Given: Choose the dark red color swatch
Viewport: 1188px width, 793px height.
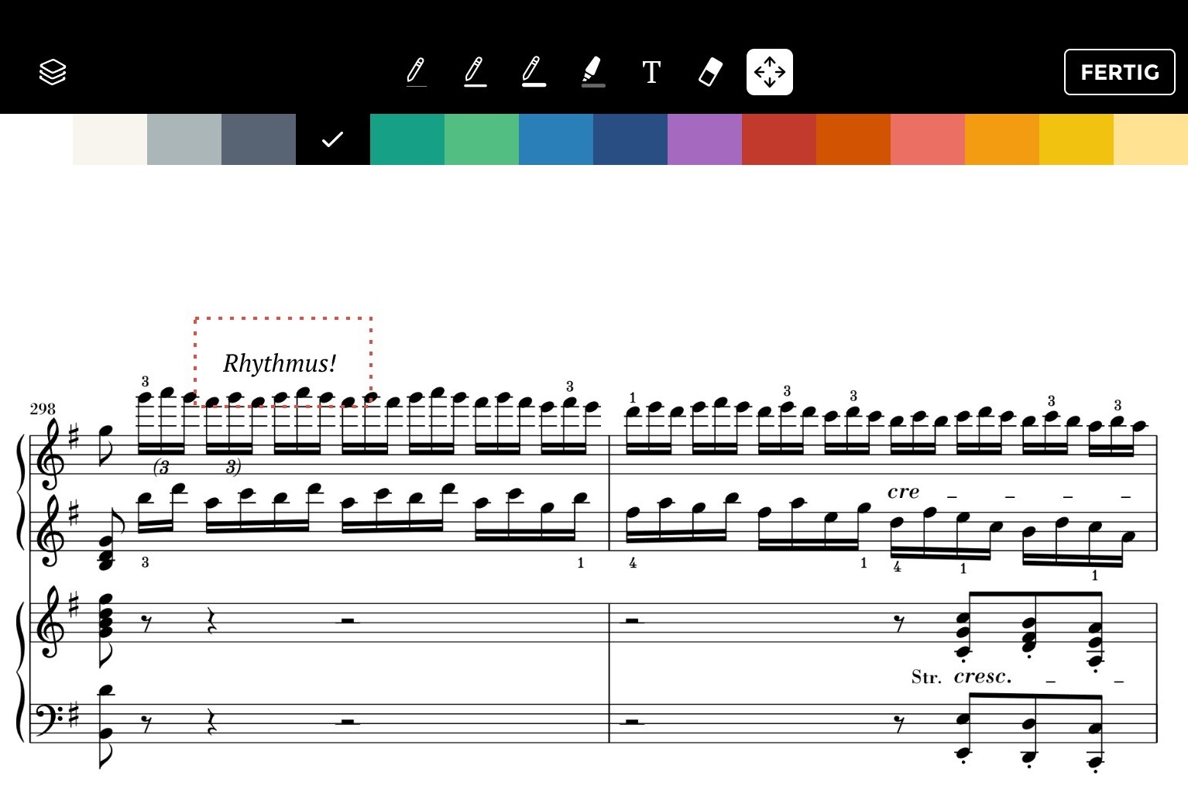Looking at the screenshot, I should coord(779,139).
